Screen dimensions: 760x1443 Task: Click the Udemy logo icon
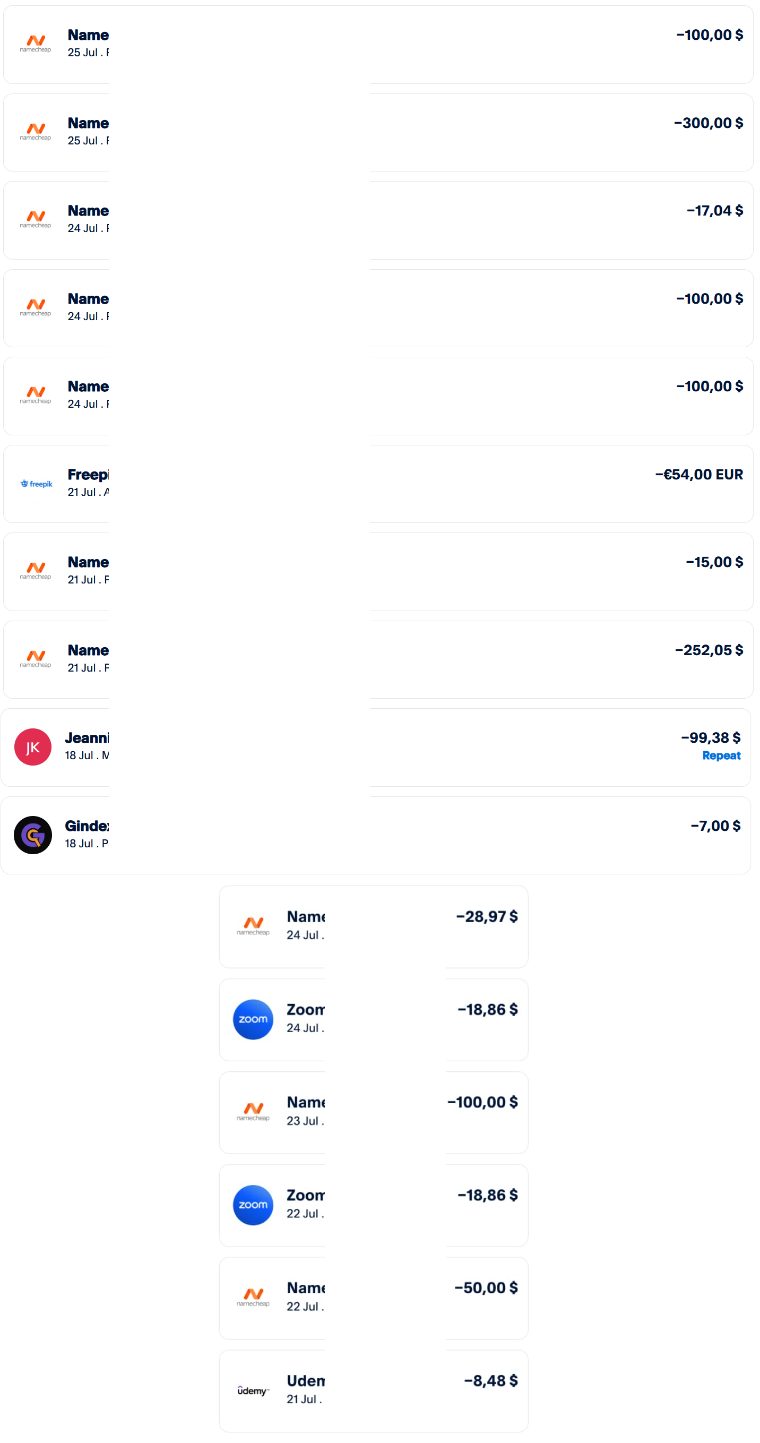tap(253, 1390)
